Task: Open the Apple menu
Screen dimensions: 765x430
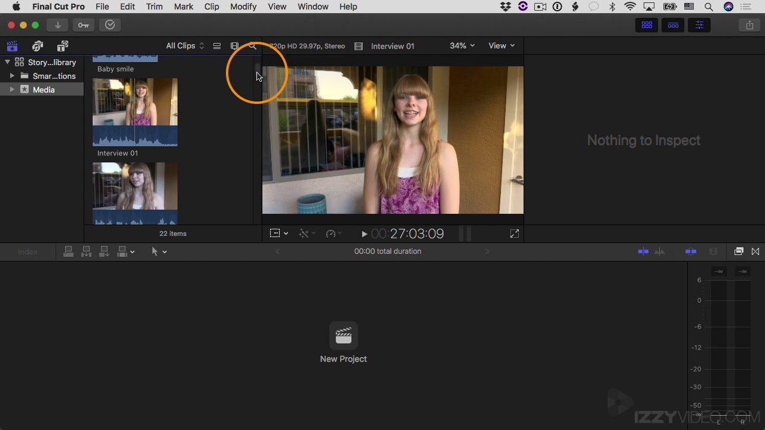Action: (16, 7)
